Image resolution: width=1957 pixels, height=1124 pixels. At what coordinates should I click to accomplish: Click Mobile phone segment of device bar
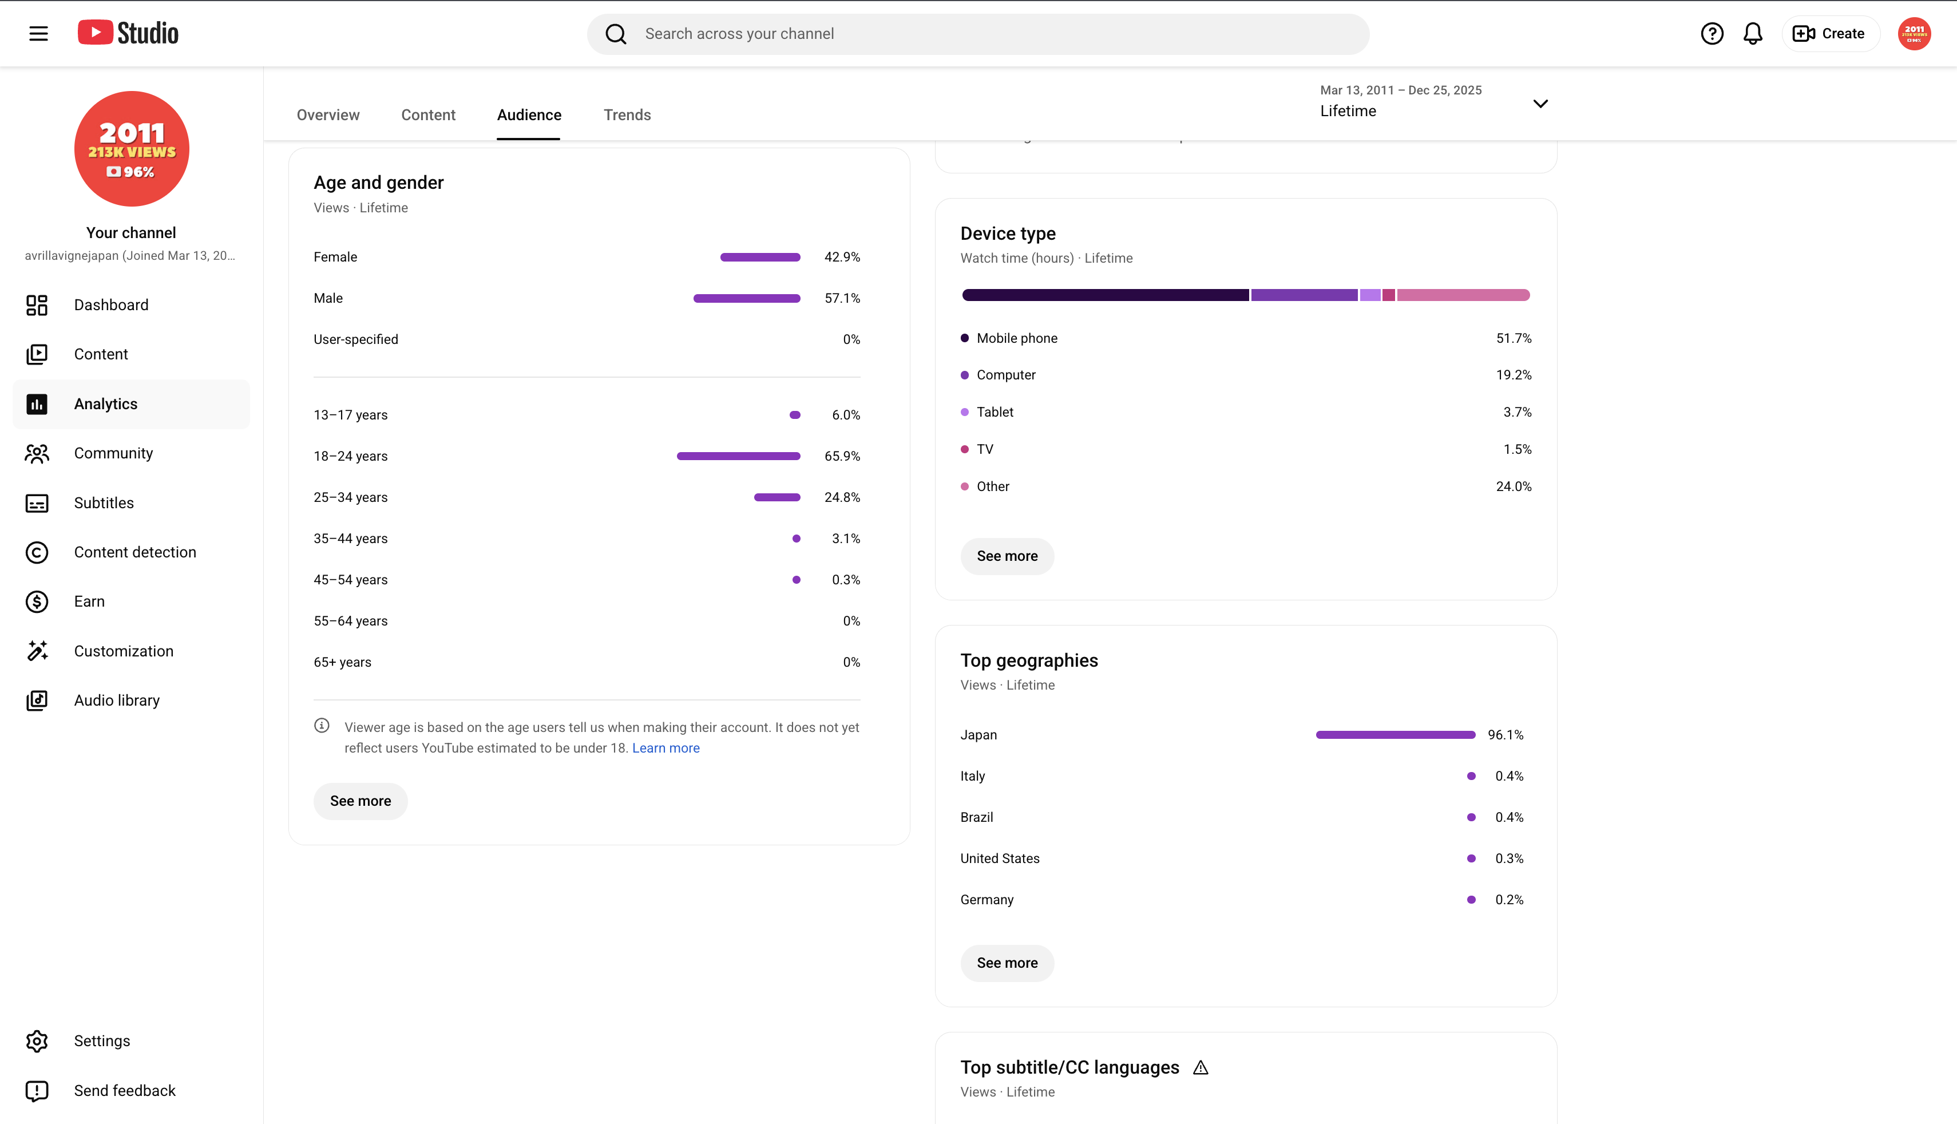[1105, 295]
